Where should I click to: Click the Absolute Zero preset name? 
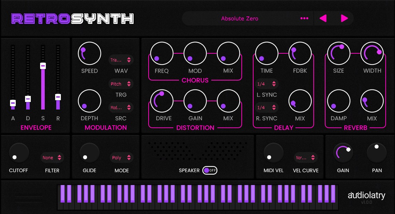[240, 18]
